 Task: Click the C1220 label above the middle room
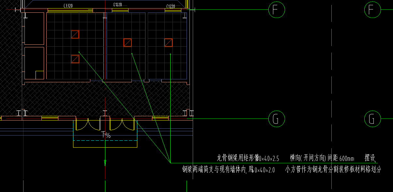(x=118, y=5)
